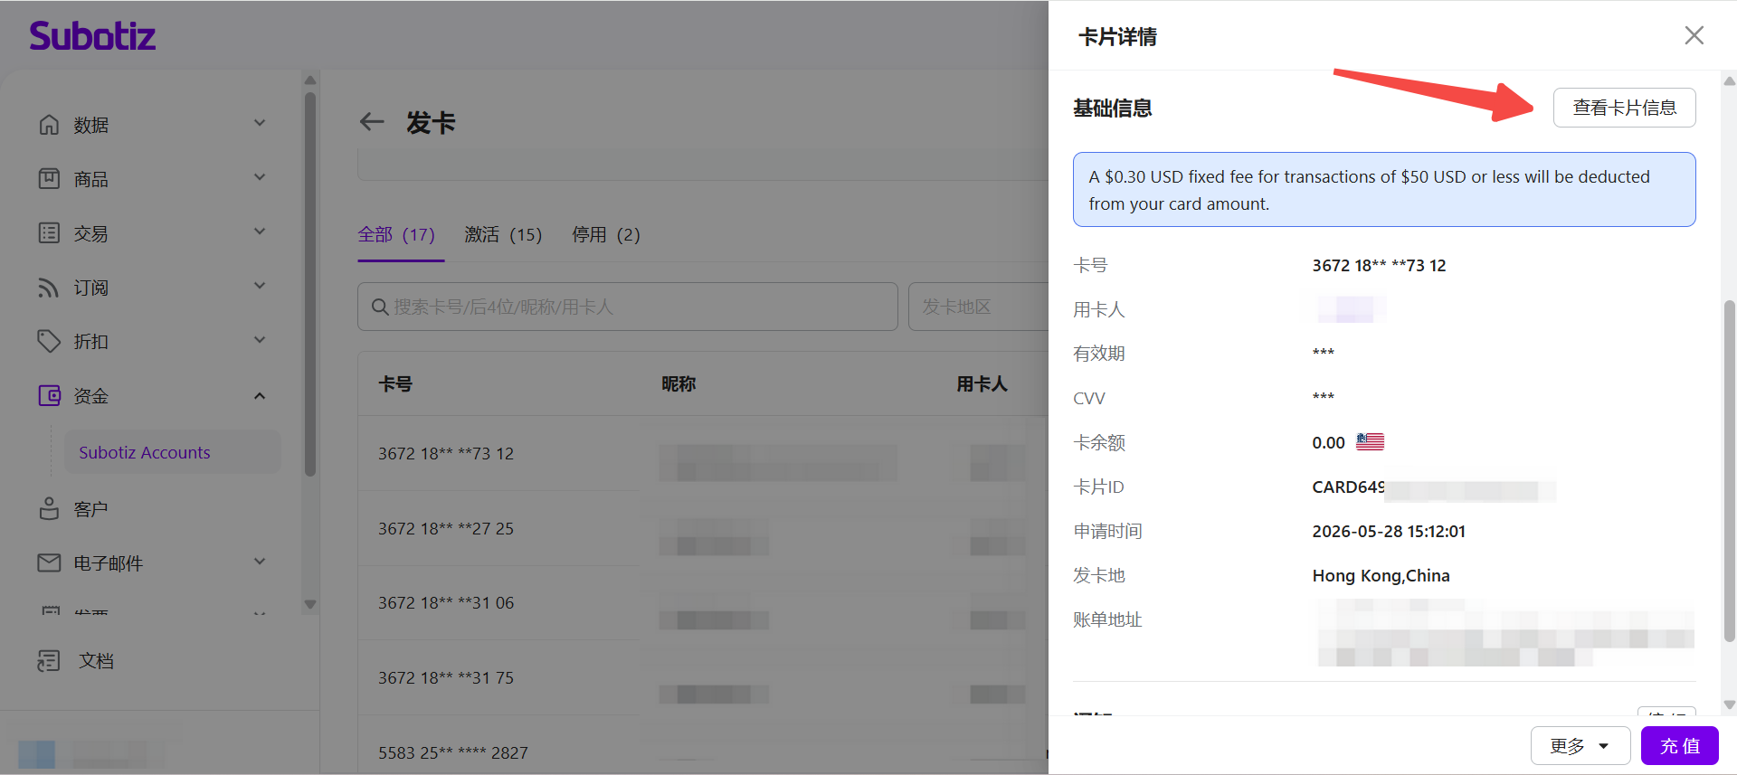The width and height of the screenshot is (1737, 775).
Task: Expand the 数据 menu chevron
Action: coord(260,123)
